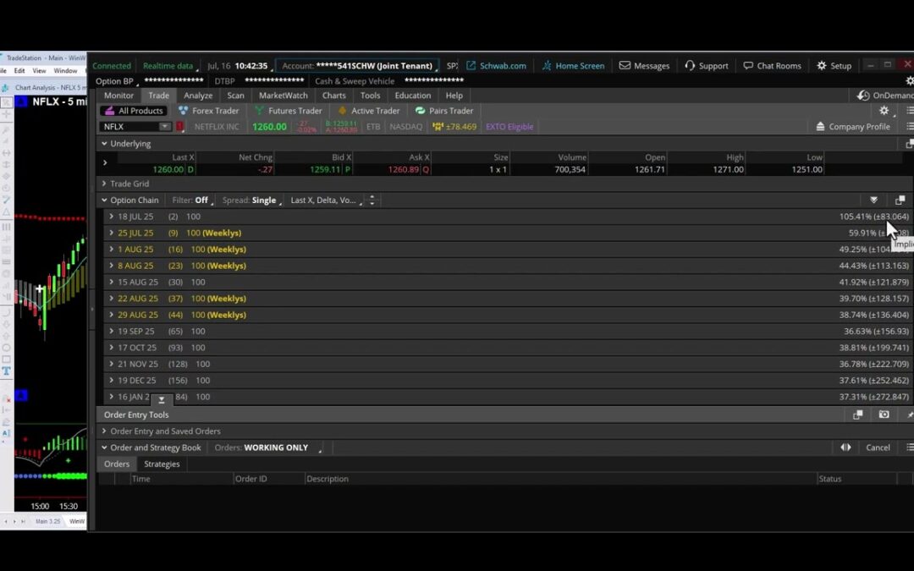Open NFLX symbol dropdown arrow
Screen dimensions: 914x571
[x=165, y=126]
